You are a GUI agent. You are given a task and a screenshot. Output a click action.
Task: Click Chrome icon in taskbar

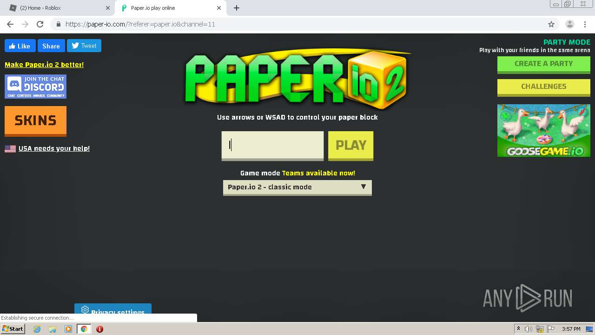(x=84, y=329)
